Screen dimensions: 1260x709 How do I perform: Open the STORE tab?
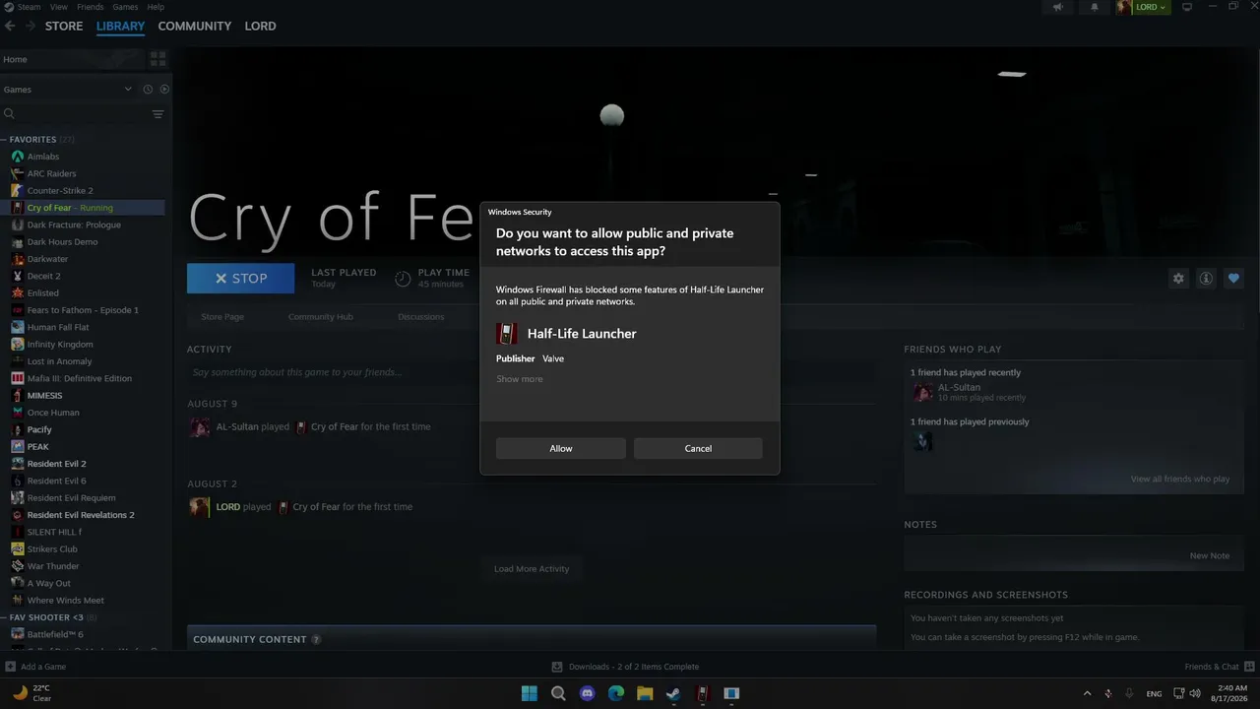(x=64, y=26)
